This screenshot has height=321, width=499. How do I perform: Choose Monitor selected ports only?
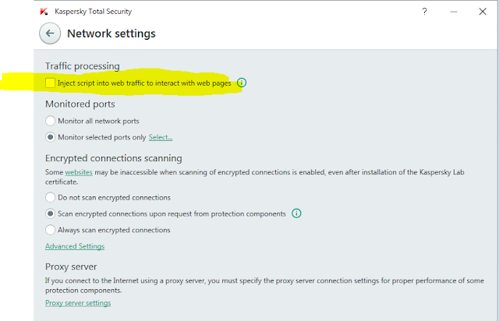[x=51, y=137]
